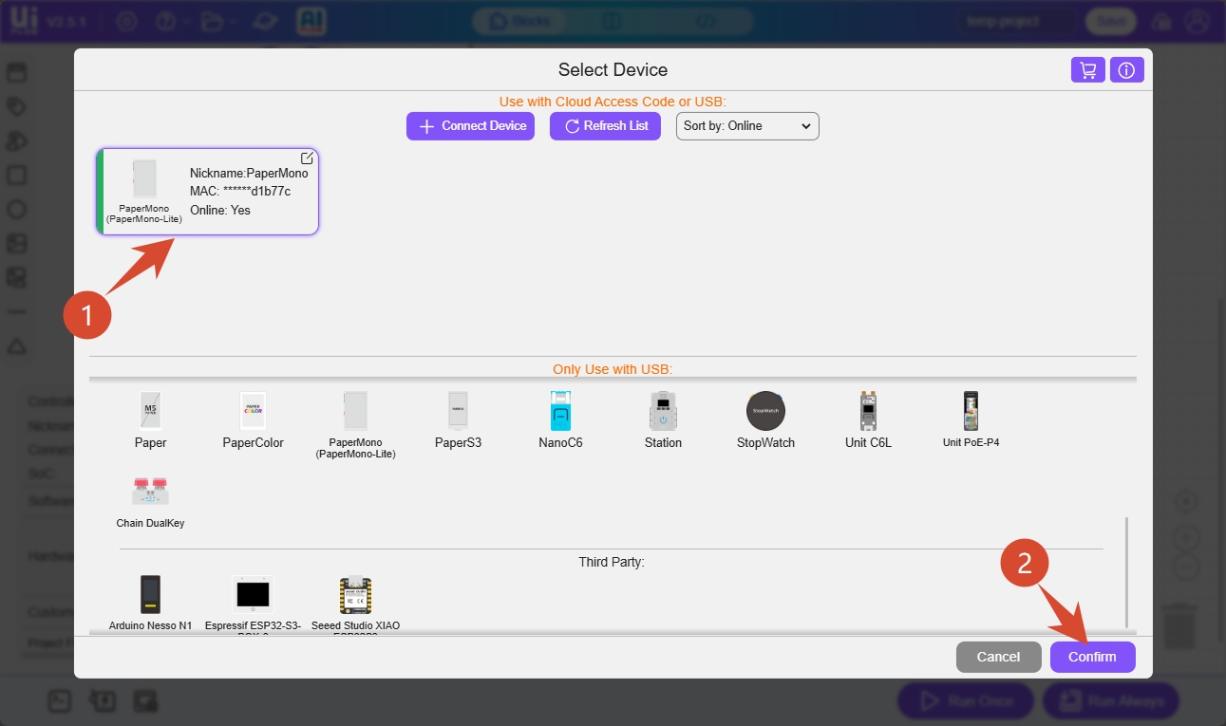Click the Online: Yes status text

click(220, 210)
